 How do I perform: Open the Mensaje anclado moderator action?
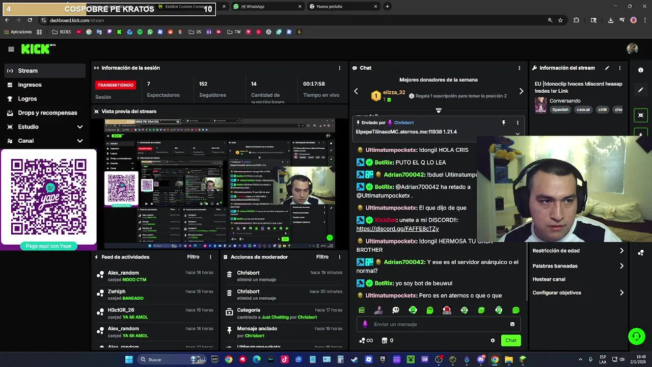tap(284, 332)
